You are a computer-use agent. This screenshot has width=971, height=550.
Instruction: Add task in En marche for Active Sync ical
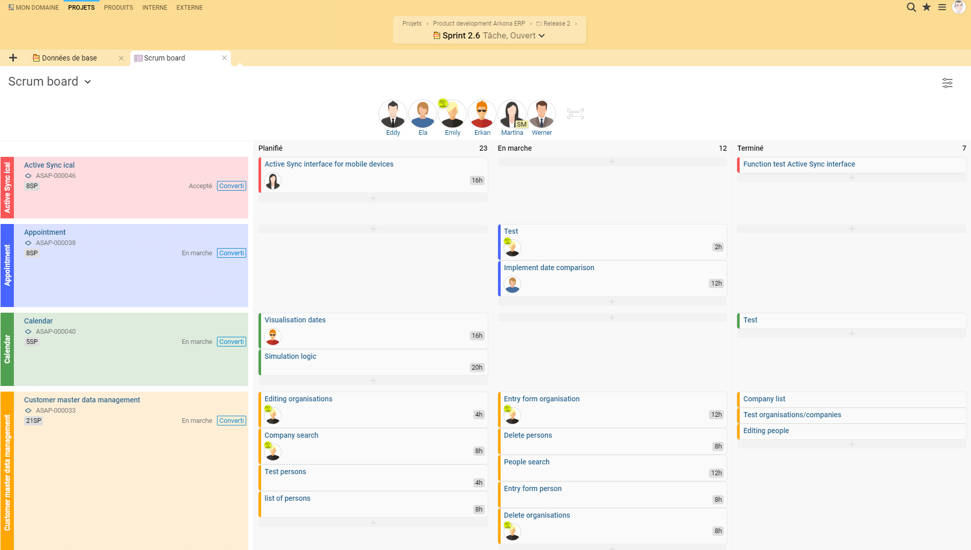(x=612, y=161)
